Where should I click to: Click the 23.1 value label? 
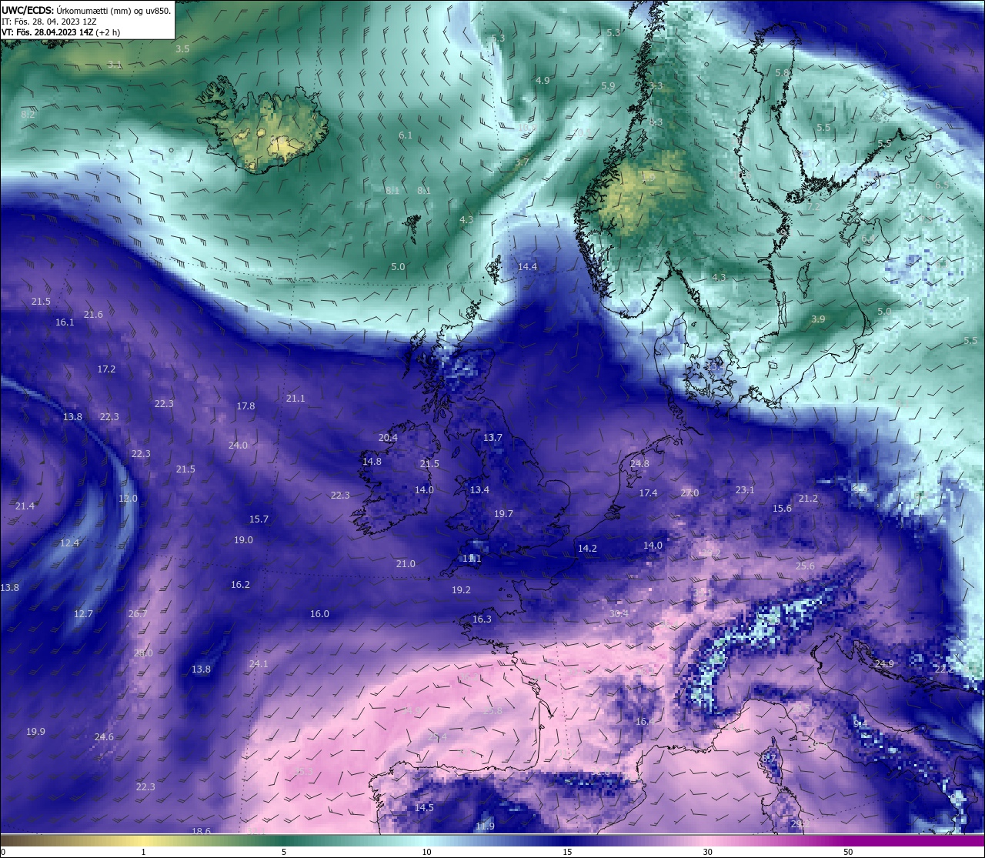coord(745,490)
